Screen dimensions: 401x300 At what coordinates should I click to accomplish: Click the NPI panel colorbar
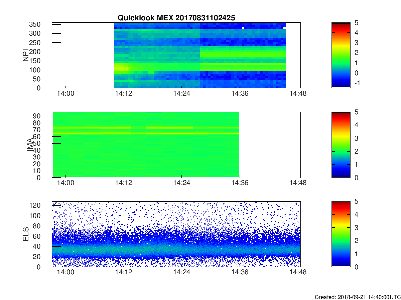coord(341,55)
